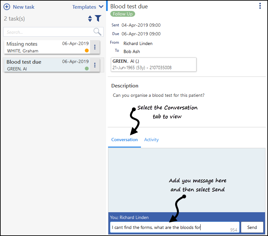Click the search magnifier icon
Screen dimensions: 268x236
point(97,32)
